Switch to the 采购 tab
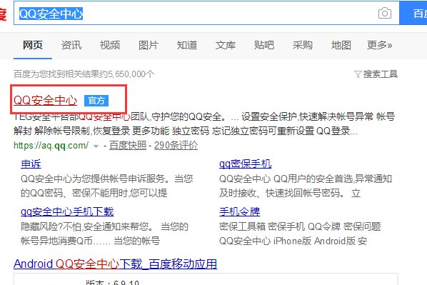The height and width of the screenshot is (285, 427). (x=303, y=45)
